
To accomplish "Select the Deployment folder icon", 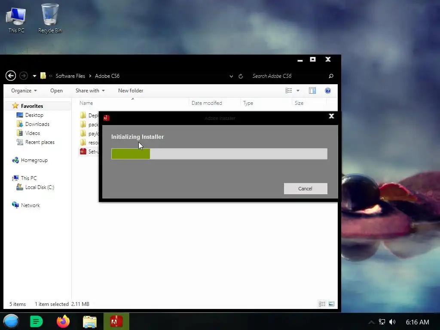I will 83,115.
